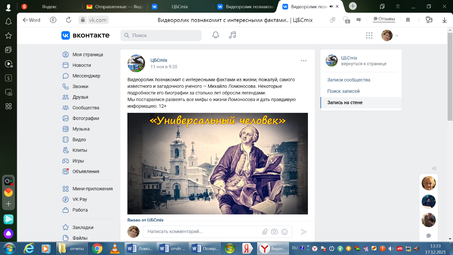Reload the page in browser toolbar
The image size is (453, 255).
(69, 20)
